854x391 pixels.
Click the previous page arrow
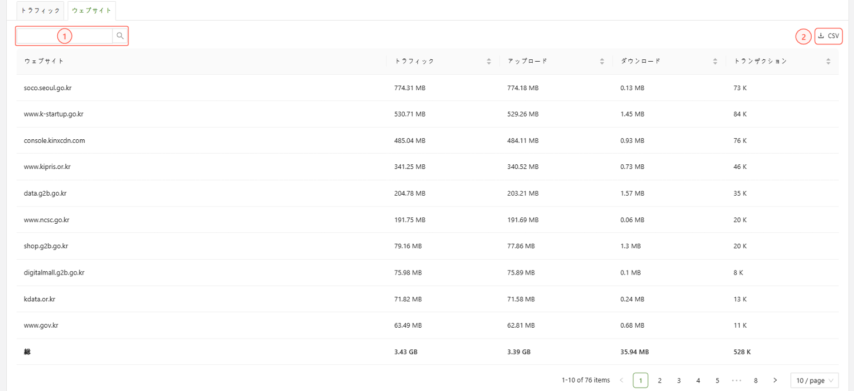[621, 380]
